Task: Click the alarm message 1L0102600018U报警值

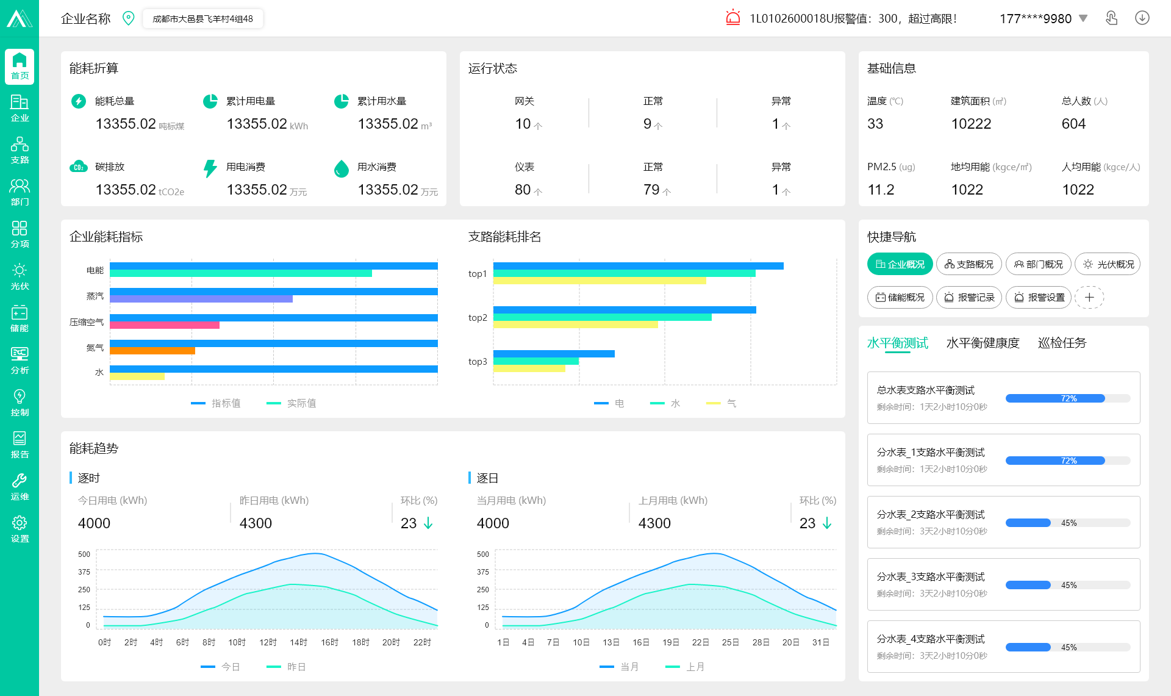Action: [x=853, y=19]
